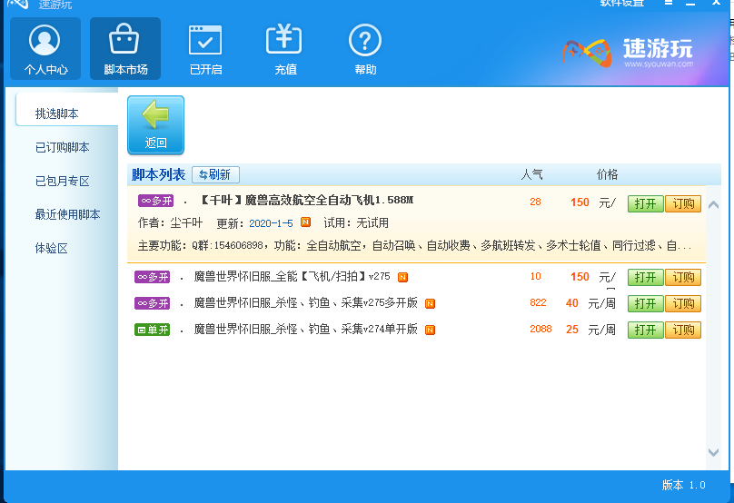Click the 速游玩 logo on right

tap(628, 54)
